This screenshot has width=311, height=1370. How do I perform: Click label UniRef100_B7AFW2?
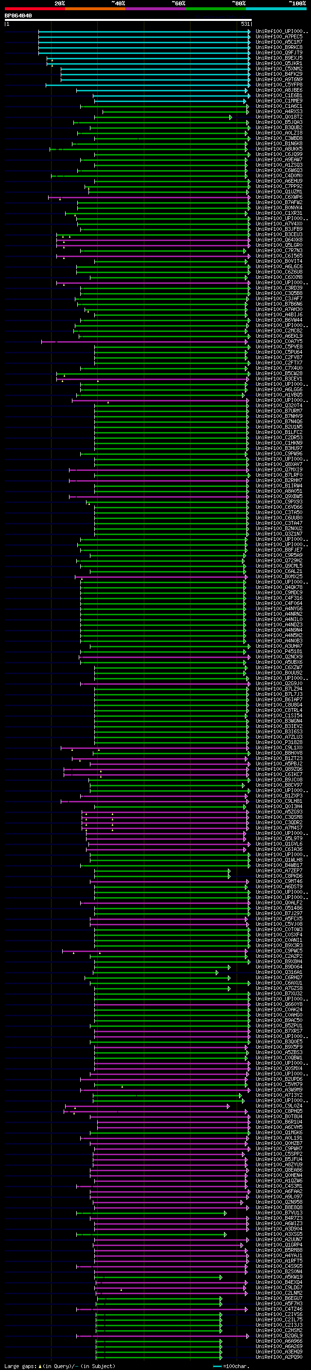(x=279, y=203)
